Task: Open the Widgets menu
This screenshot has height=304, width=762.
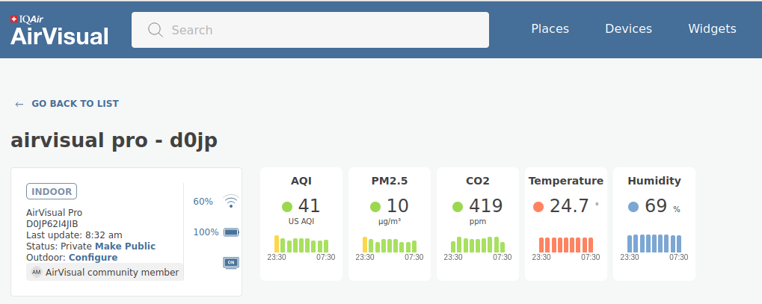Action: coord(712,29)
